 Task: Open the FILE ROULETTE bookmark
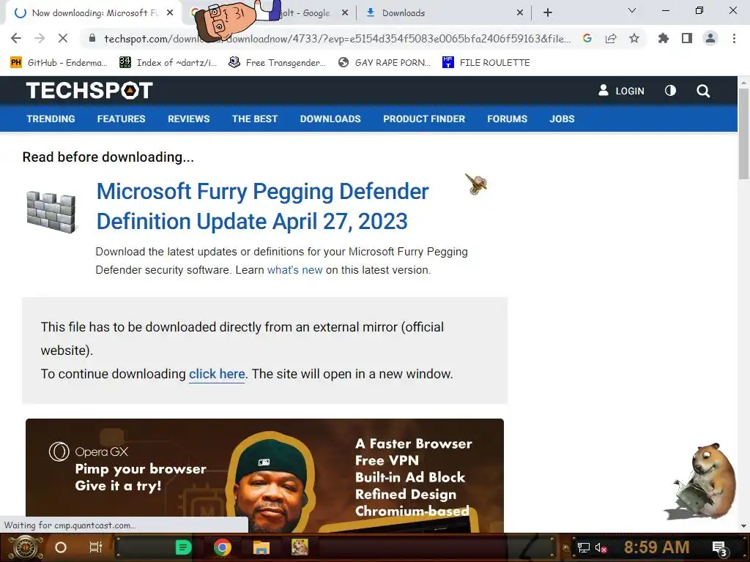point(486,63)
